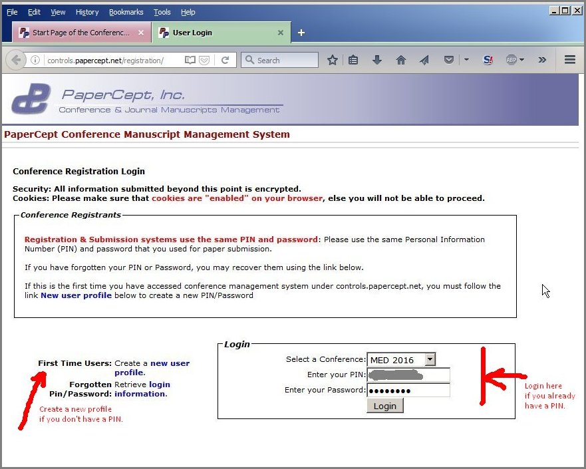The width and height of the screenshot is (586, 469).
Task: Save page with the address bar Pocket icon
Action: [204, 60]
